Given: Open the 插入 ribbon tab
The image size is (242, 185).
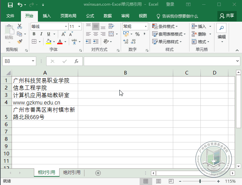Looking at the screenshot, I should [x=47, y=16].
